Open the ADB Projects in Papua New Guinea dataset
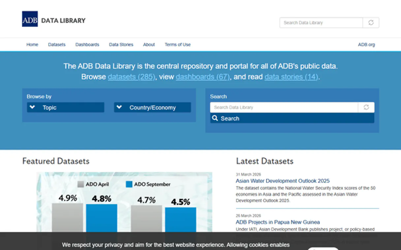This screenshot has height=250, width=401. (x=277, y=222)
